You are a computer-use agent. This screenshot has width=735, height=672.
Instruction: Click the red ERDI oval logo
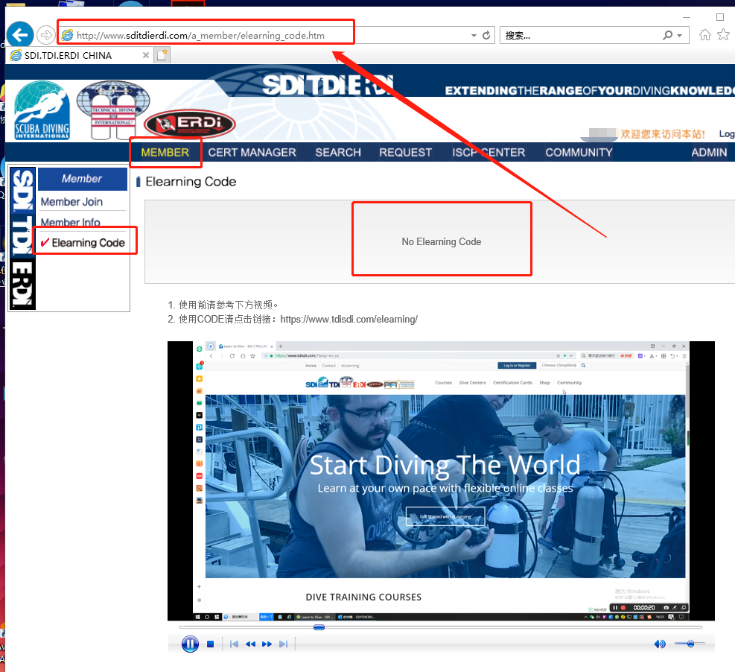pos(190,124)
